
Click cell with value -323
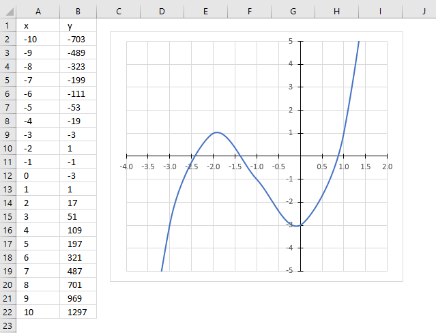tap(78, 66)
